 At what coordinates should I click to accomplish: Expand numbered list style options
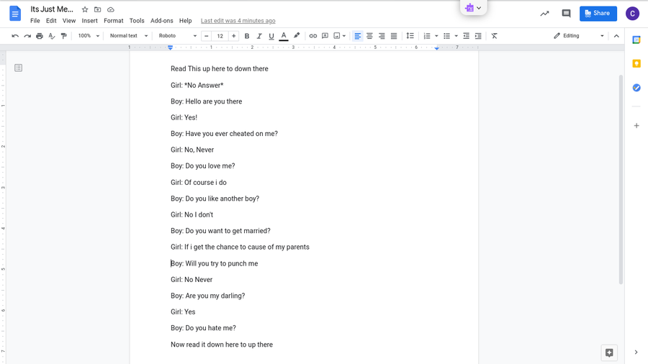pos(436,36)
